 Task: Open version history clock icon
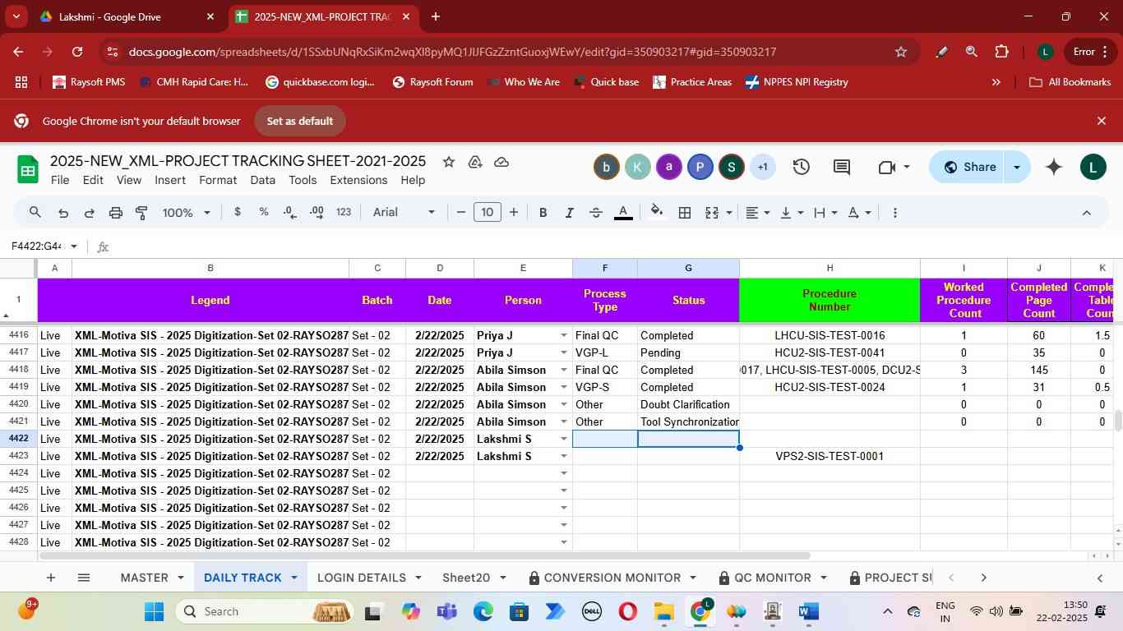click(x=802, y=167)
